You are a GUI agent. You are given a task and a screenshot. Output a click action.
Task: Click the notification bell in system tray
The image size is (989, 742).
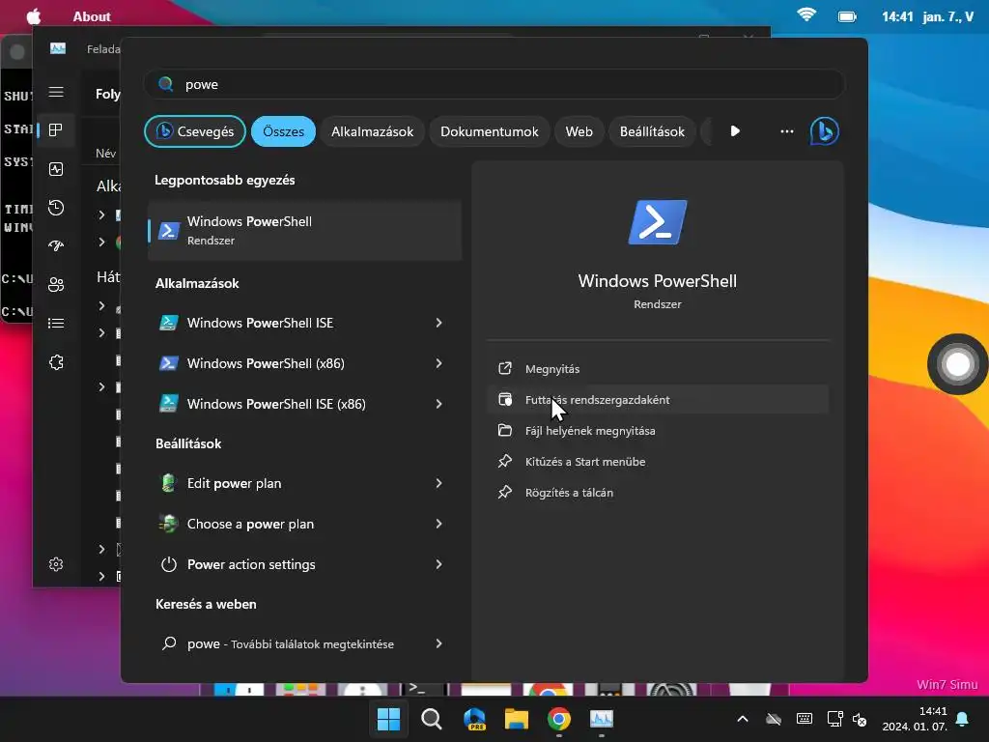coord(963,719)
